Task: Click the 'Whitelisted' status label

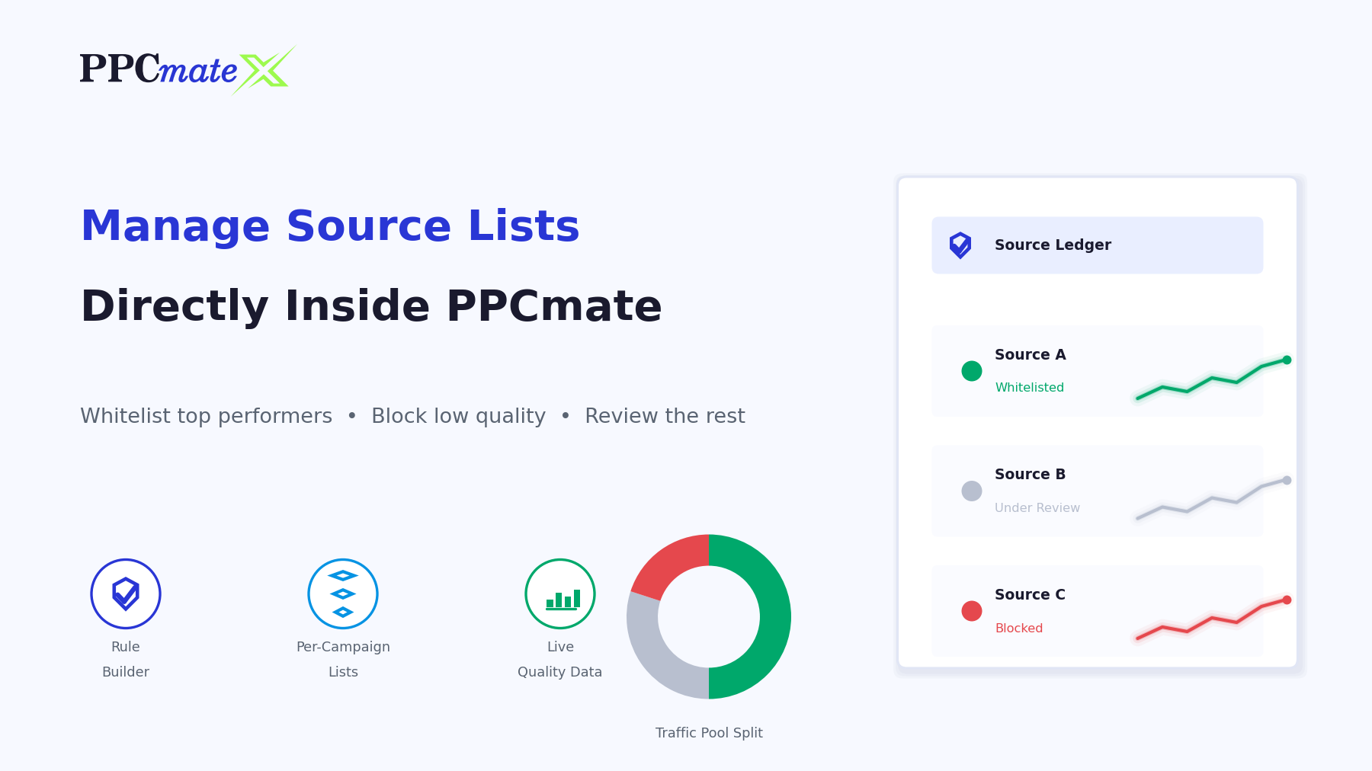Action: pos(1030,388)
